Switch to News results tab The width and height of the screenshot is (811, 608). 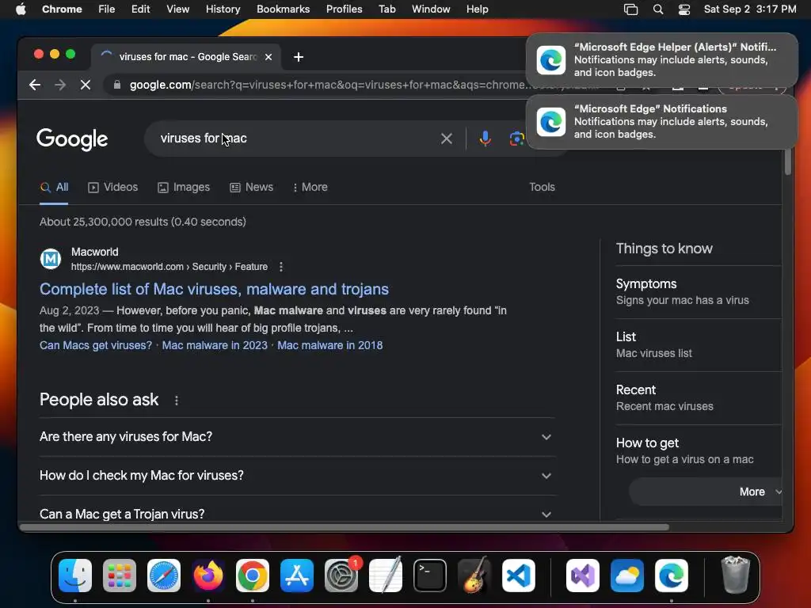[251, 187]
